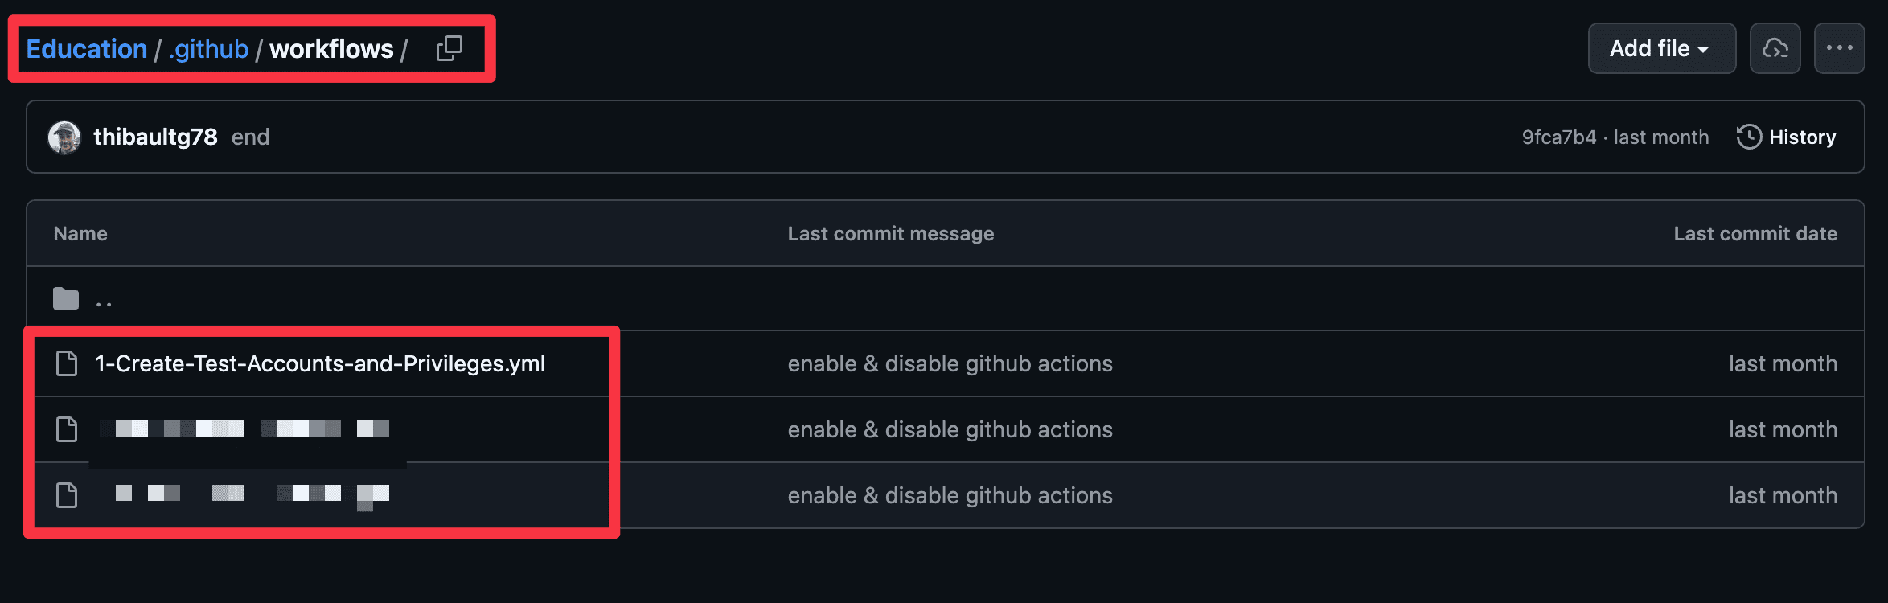Navigate to the .github breadcrumb folder
This screenshot has height=603, width=1888.
[209, 49]
